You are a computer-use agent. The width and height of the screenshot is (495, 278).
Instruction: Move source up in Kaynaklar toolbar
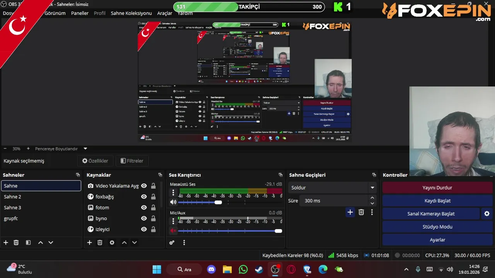(x=124, y=242)
